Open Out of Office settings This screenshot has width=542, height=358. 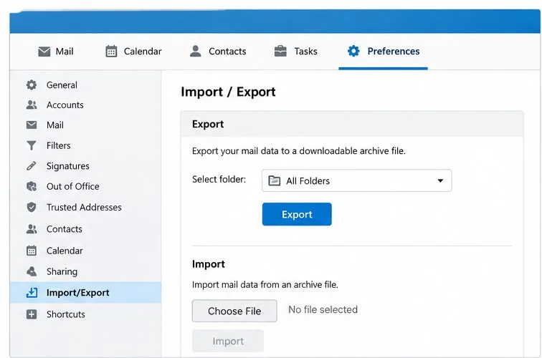pyautogui.click(x=85, y=186)
